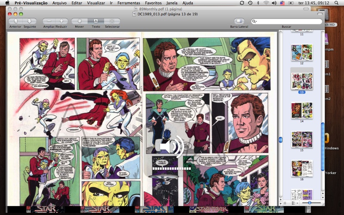
Task: Click the DC1989_013.pdf title document icon
Action: 134,14
